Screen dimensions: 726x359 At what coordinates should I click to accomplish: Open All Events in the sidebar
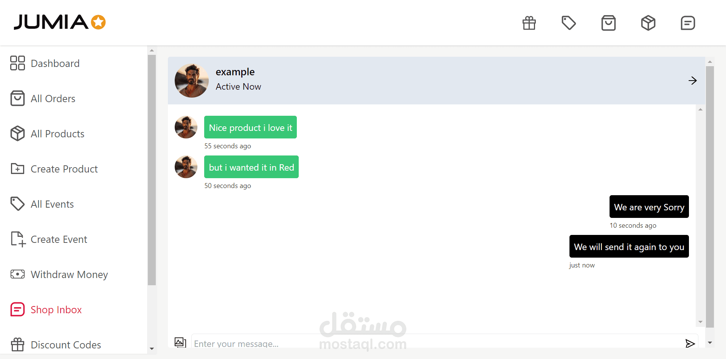point(42,204)
